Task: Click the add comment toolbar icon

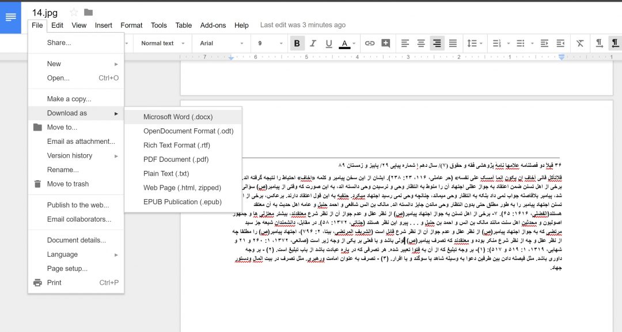Action: pos(385,43)
